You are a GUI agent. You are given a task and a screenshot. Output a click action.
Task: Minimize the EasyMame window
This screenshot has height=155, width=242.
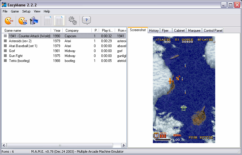pos(223,5)
